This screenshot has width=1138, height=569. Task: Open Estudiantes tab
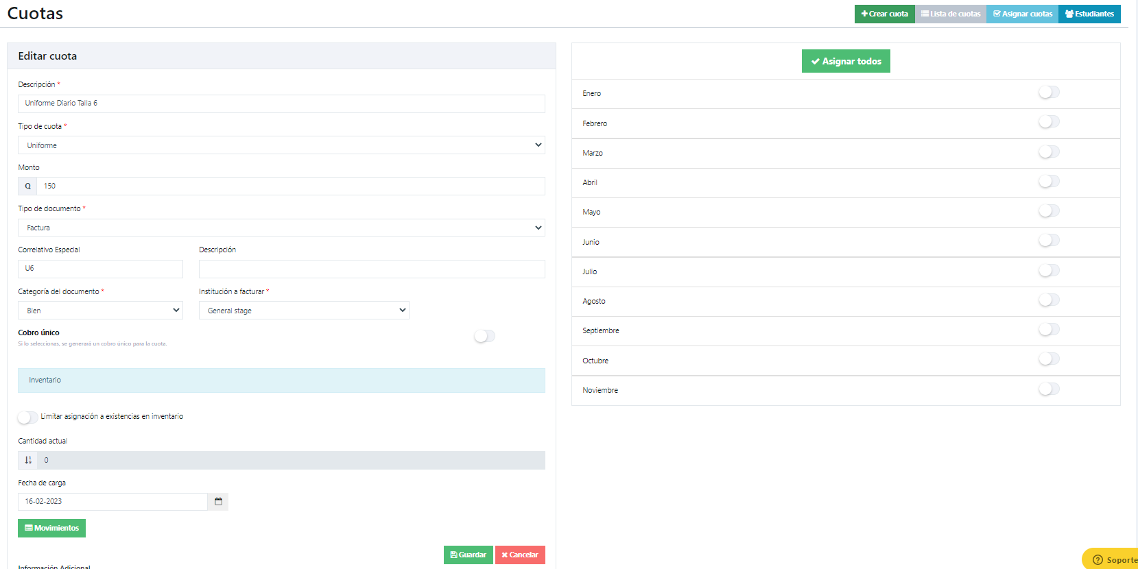[1089, 14]
